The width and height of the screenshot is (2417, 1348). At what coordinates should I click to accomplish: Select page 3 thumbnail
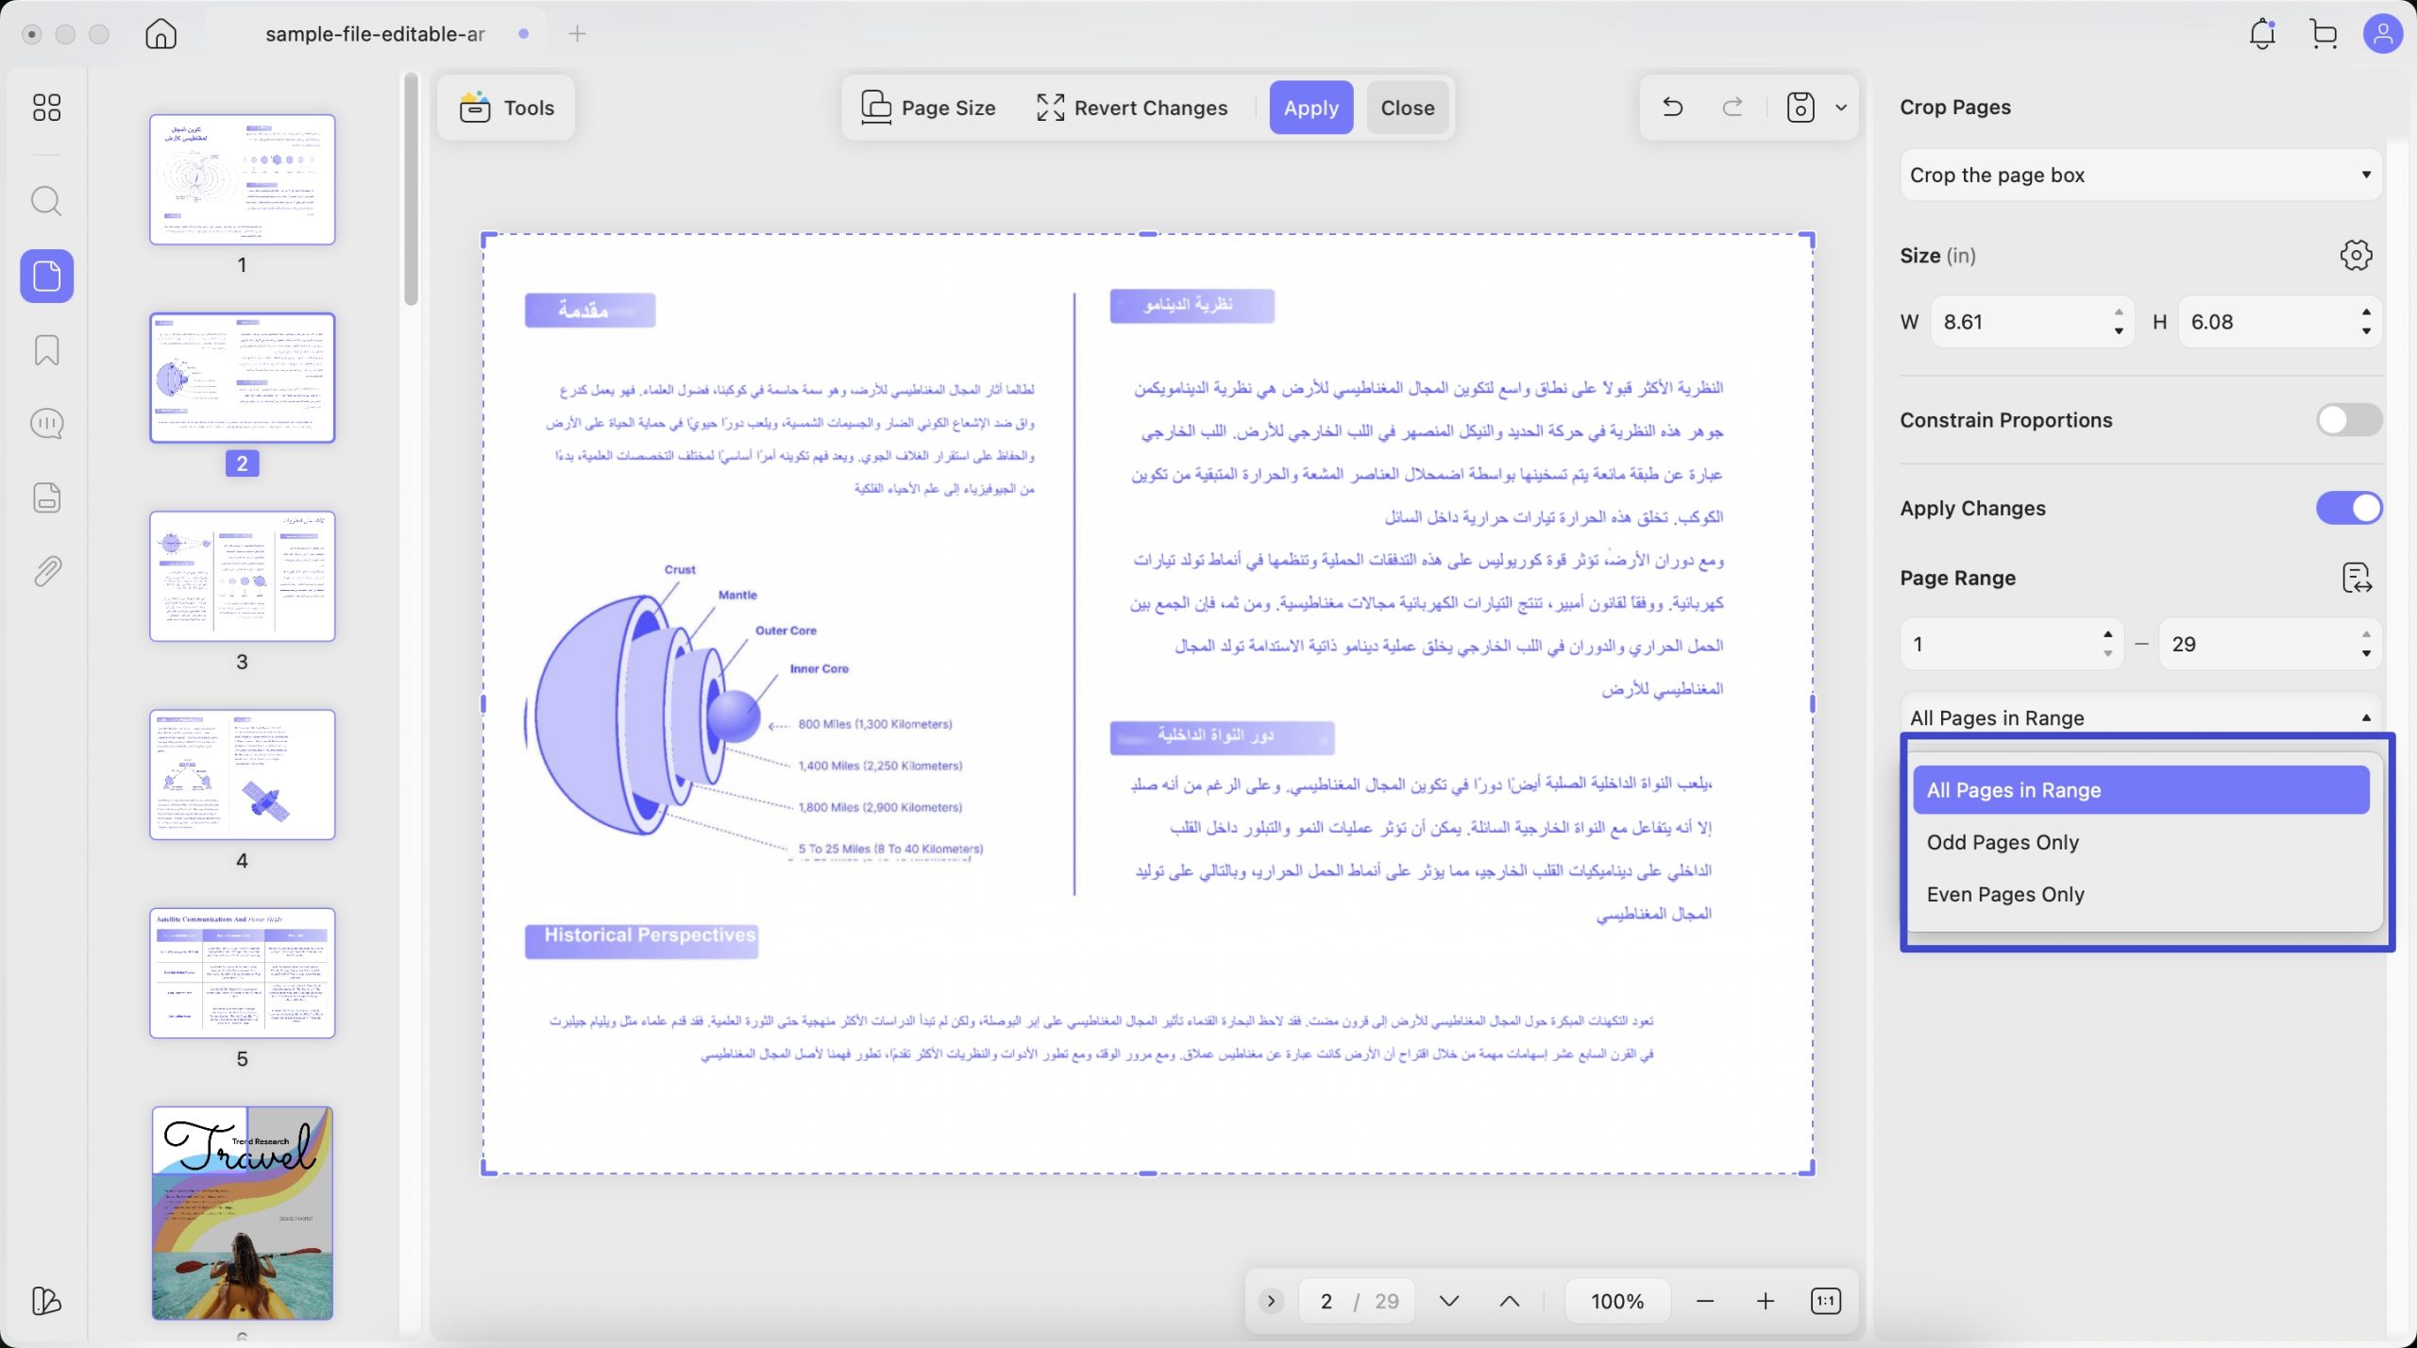pos(243,576)
